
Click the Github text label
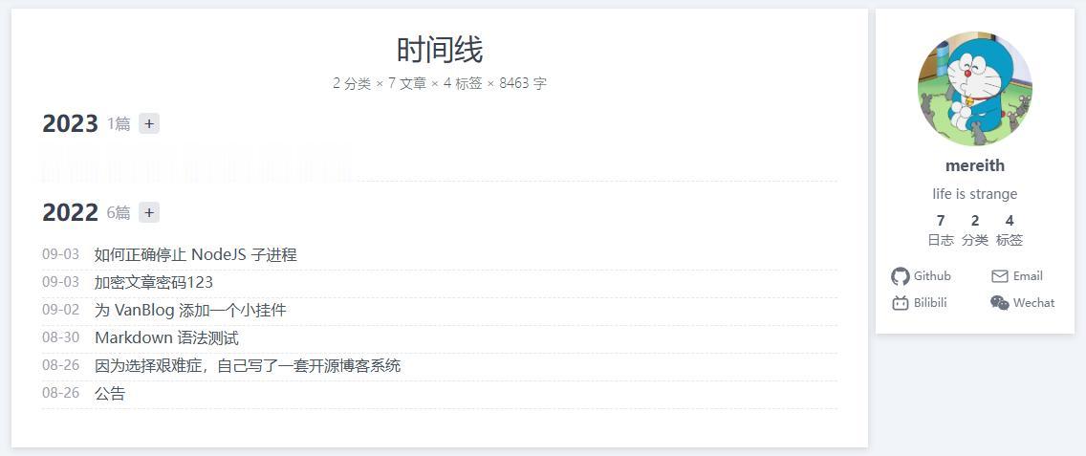coord(932,276)
